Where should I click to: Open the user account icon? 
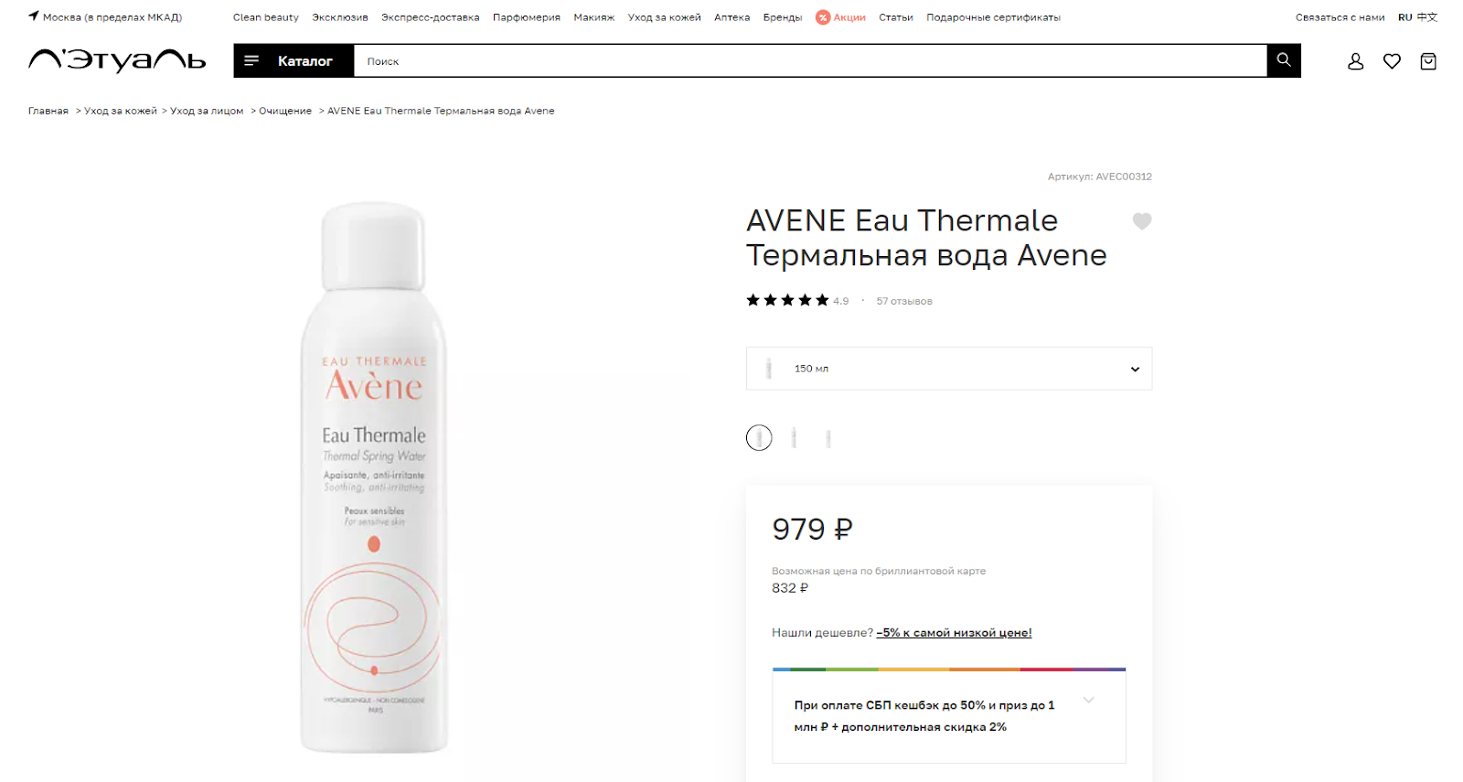(1356, 61)
